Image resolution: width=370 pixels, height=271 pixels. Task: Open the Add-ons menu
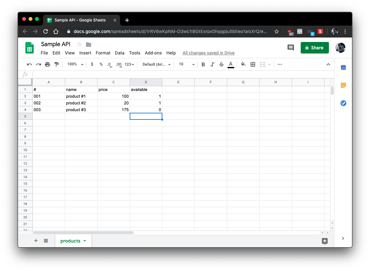click(153, 53)
